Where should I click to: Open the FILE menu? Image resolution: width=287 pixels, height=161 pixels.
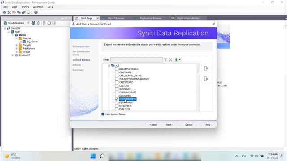click(5, 7)
